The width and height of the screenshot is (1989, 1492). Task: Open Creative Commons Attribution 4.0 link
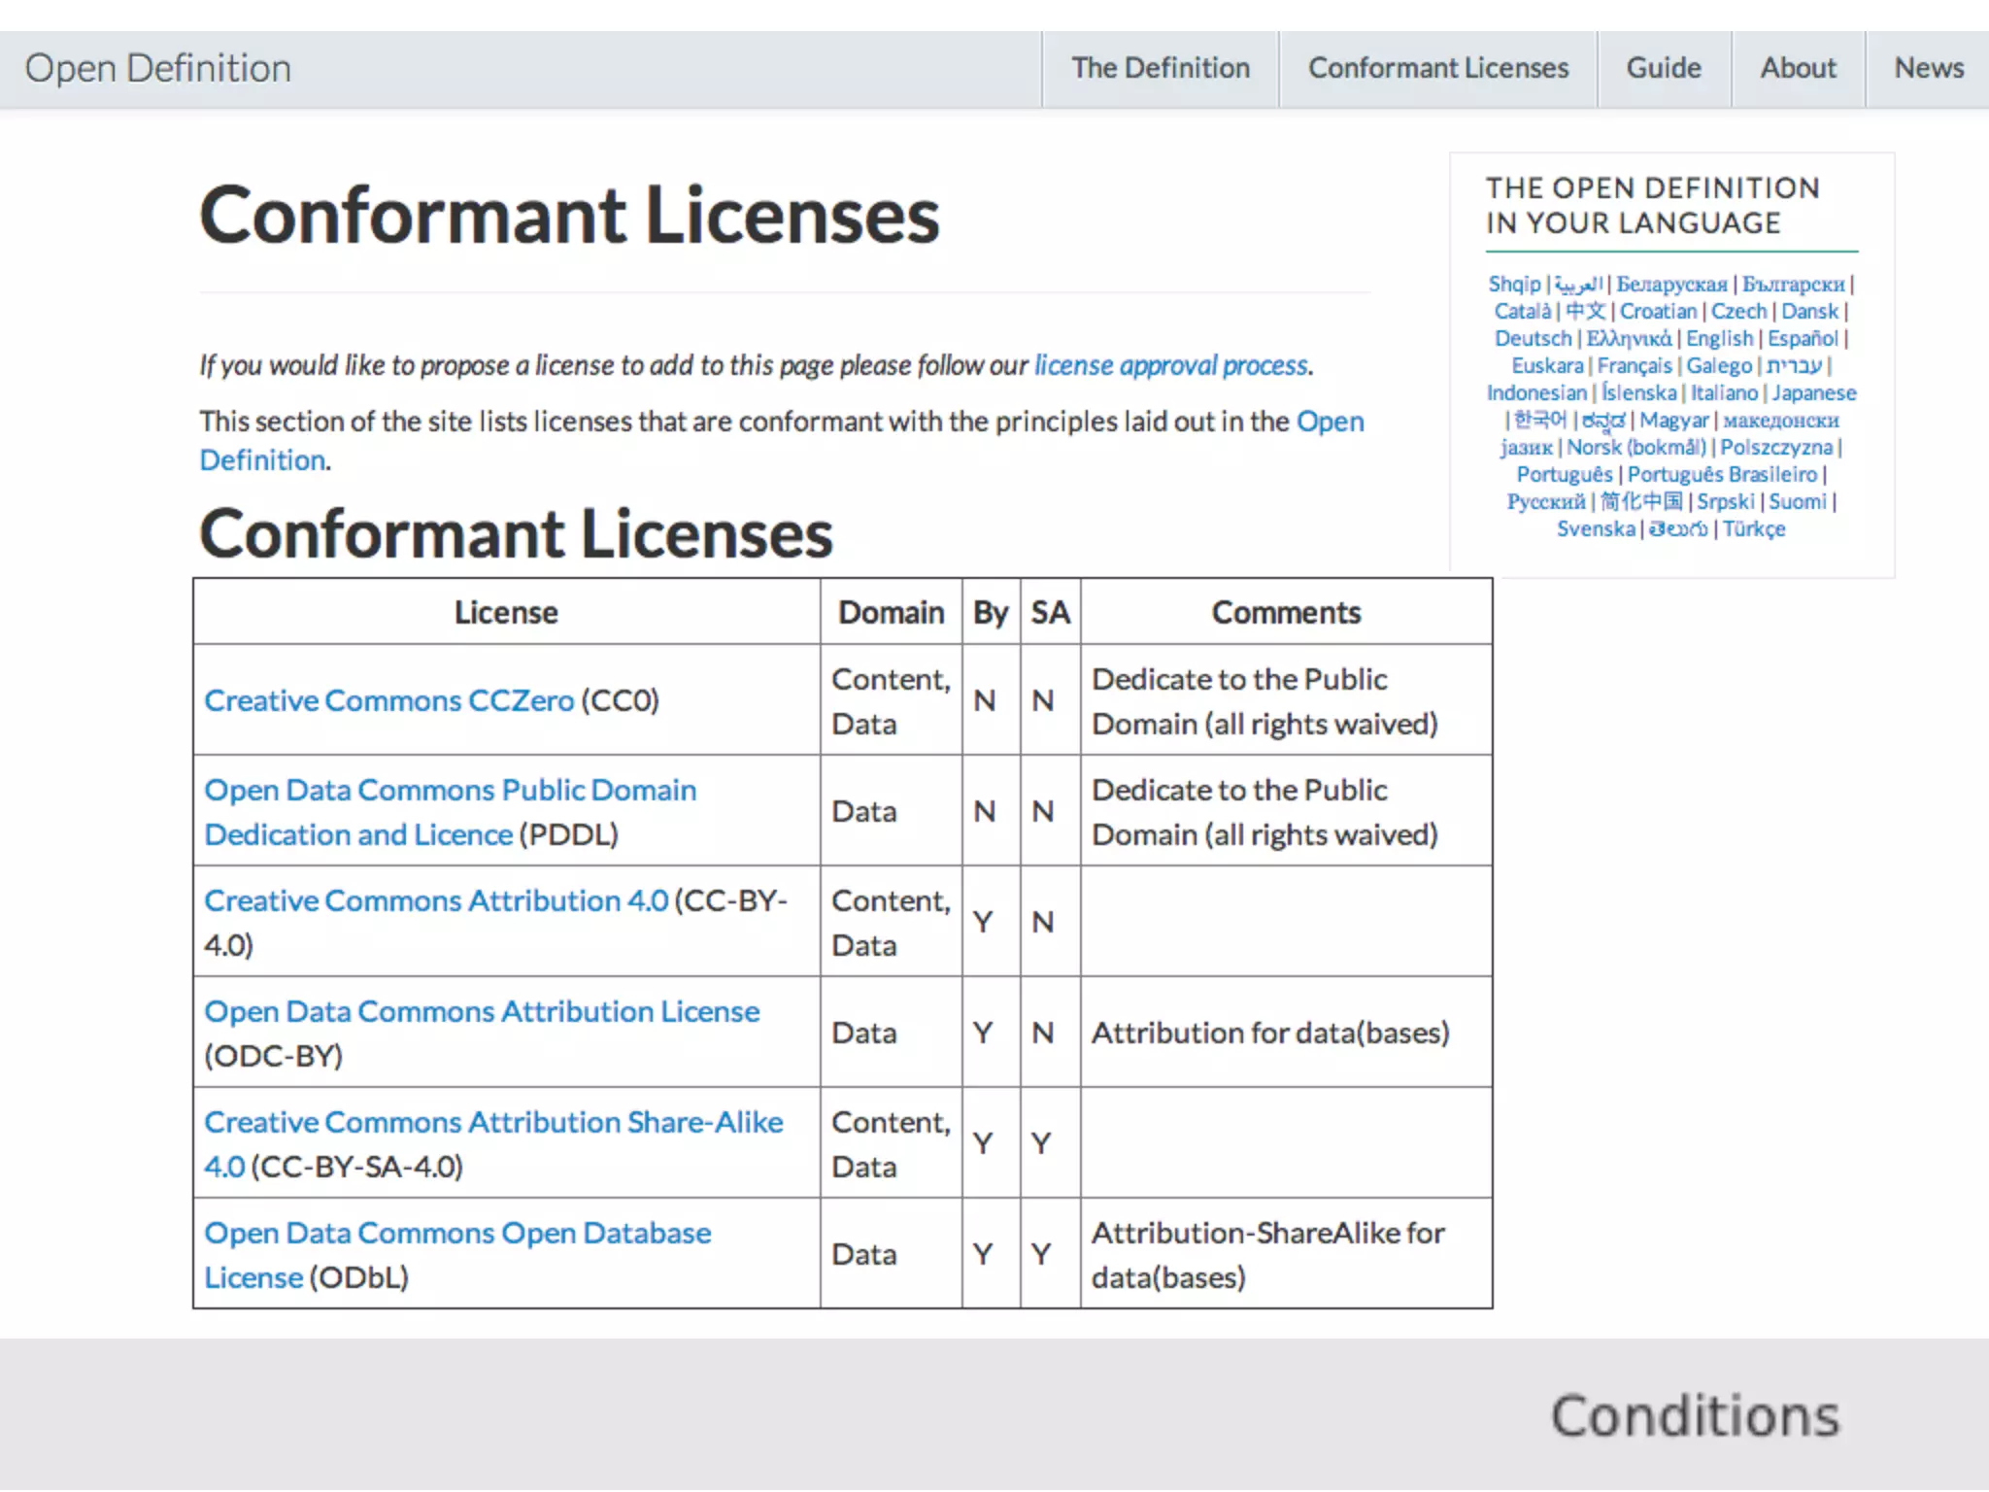point(436,901)
